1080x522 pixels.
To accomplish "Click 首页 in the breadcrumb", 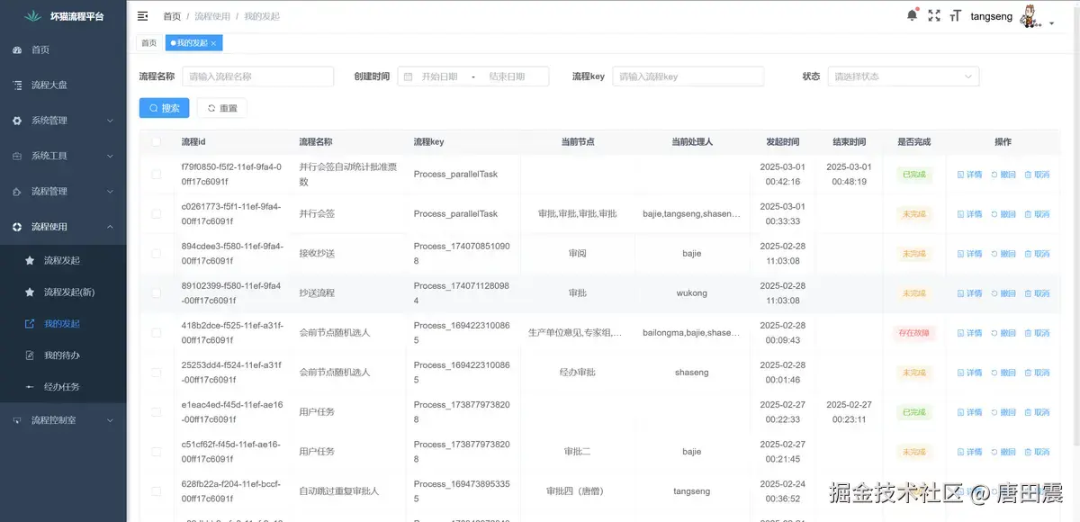I will 171,16.
